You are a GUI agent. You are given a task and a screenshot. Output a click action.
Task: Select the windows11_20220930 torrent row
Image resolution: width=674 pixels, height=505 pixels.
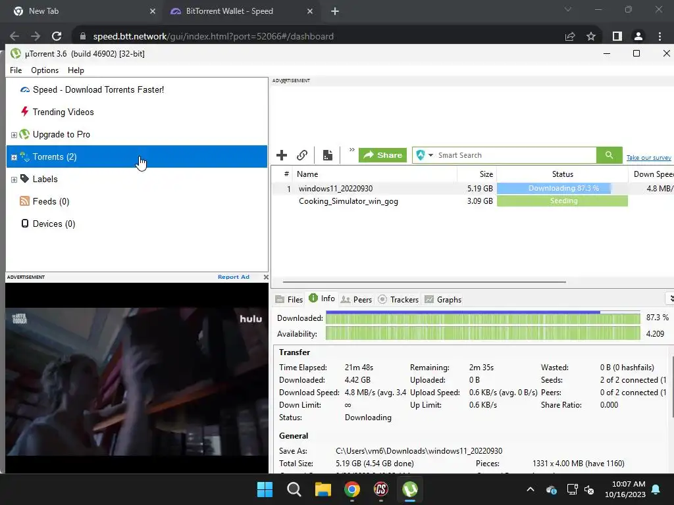click(x=473, y=189)
